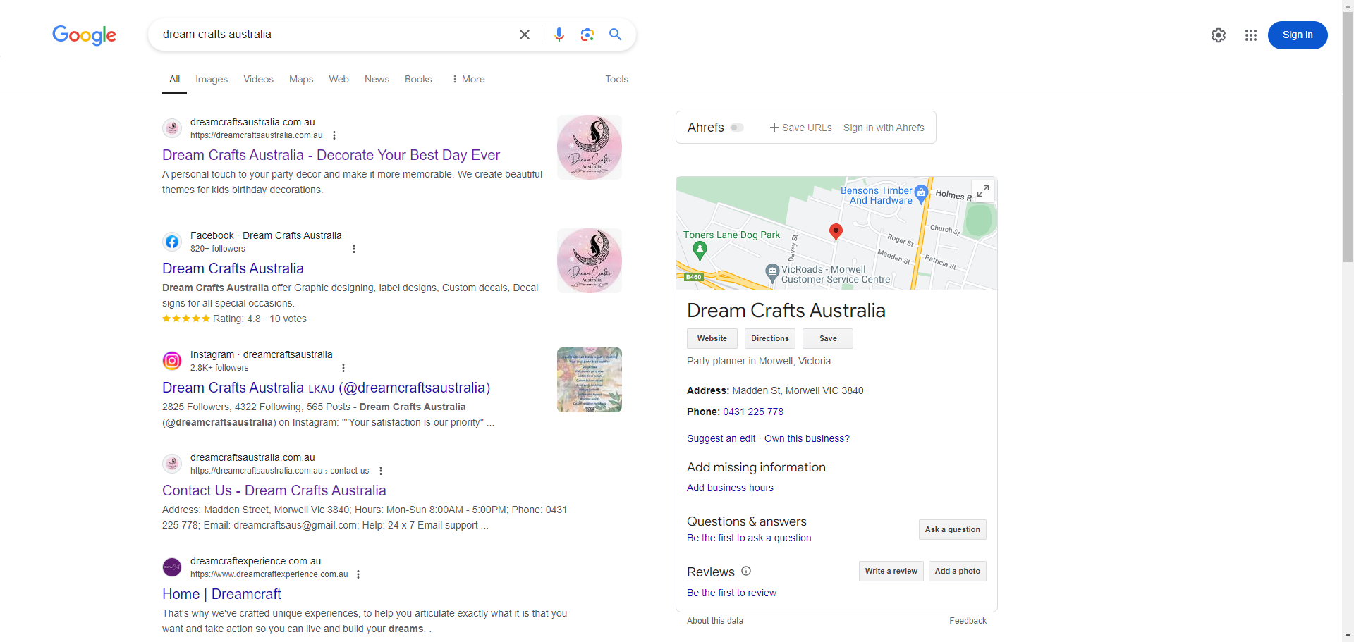This screenshot has height=642, width=1354.
Task: Select the All results tab
Action: coord(174,79)
